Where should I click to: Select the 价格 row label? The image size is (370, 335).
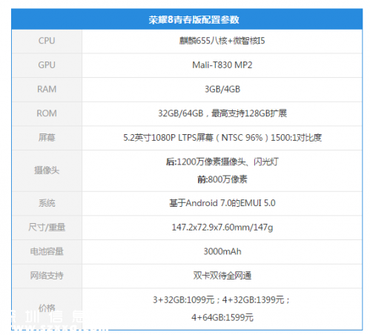47,308
